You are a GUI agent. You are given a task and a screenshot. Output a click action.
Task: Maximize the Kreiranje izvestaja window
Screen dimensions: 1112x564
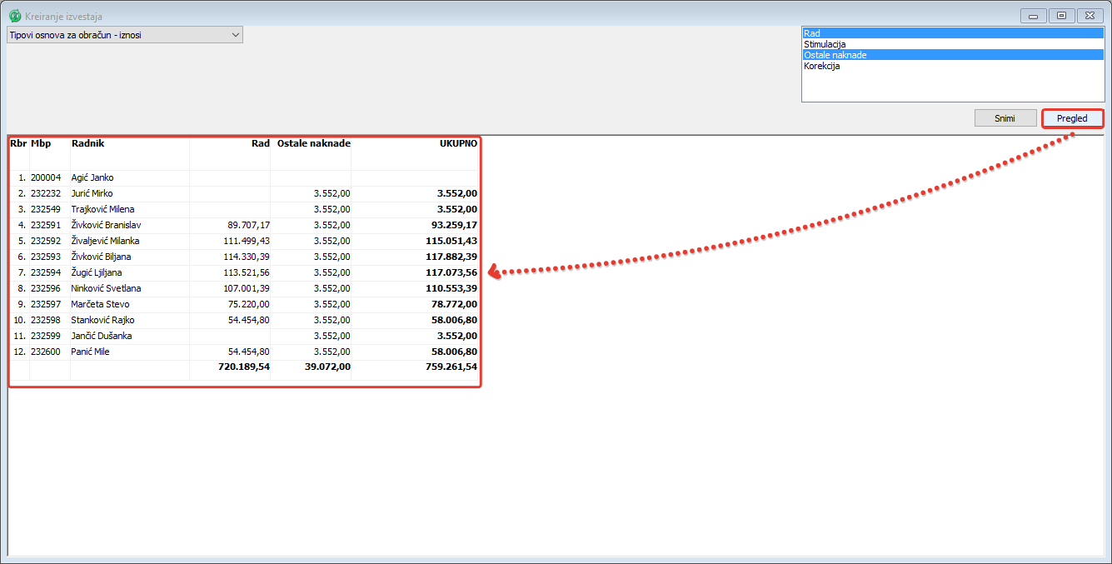pyautogui.click(x=1061, y=16)
